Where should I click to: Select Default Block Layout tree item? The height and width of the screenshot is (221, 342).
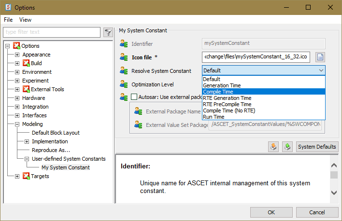point(56,133)
